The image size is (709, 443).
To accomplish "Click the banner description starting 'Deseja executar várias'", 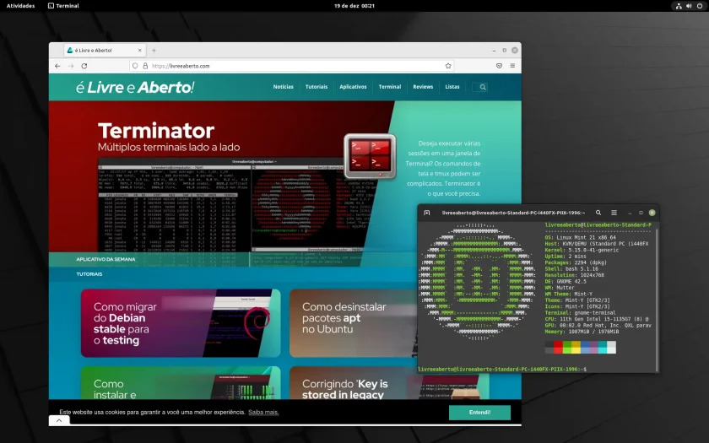I will pos(443,169).
